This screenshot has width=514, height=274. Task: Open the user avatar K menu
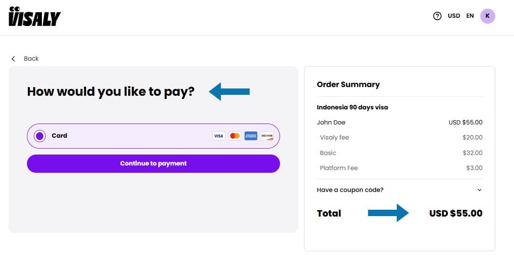[488, 16]
